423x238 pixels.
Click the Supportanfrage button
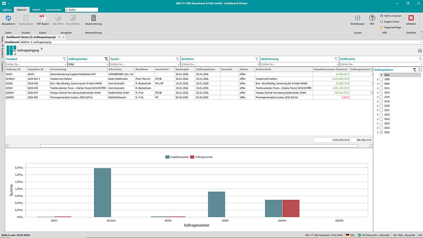(x=391, y=27)
